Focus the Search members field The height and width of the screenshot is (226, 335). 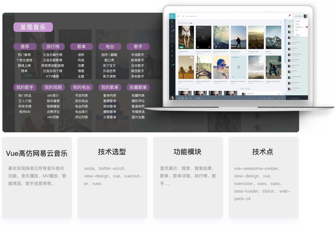click(x=299, y=98)
